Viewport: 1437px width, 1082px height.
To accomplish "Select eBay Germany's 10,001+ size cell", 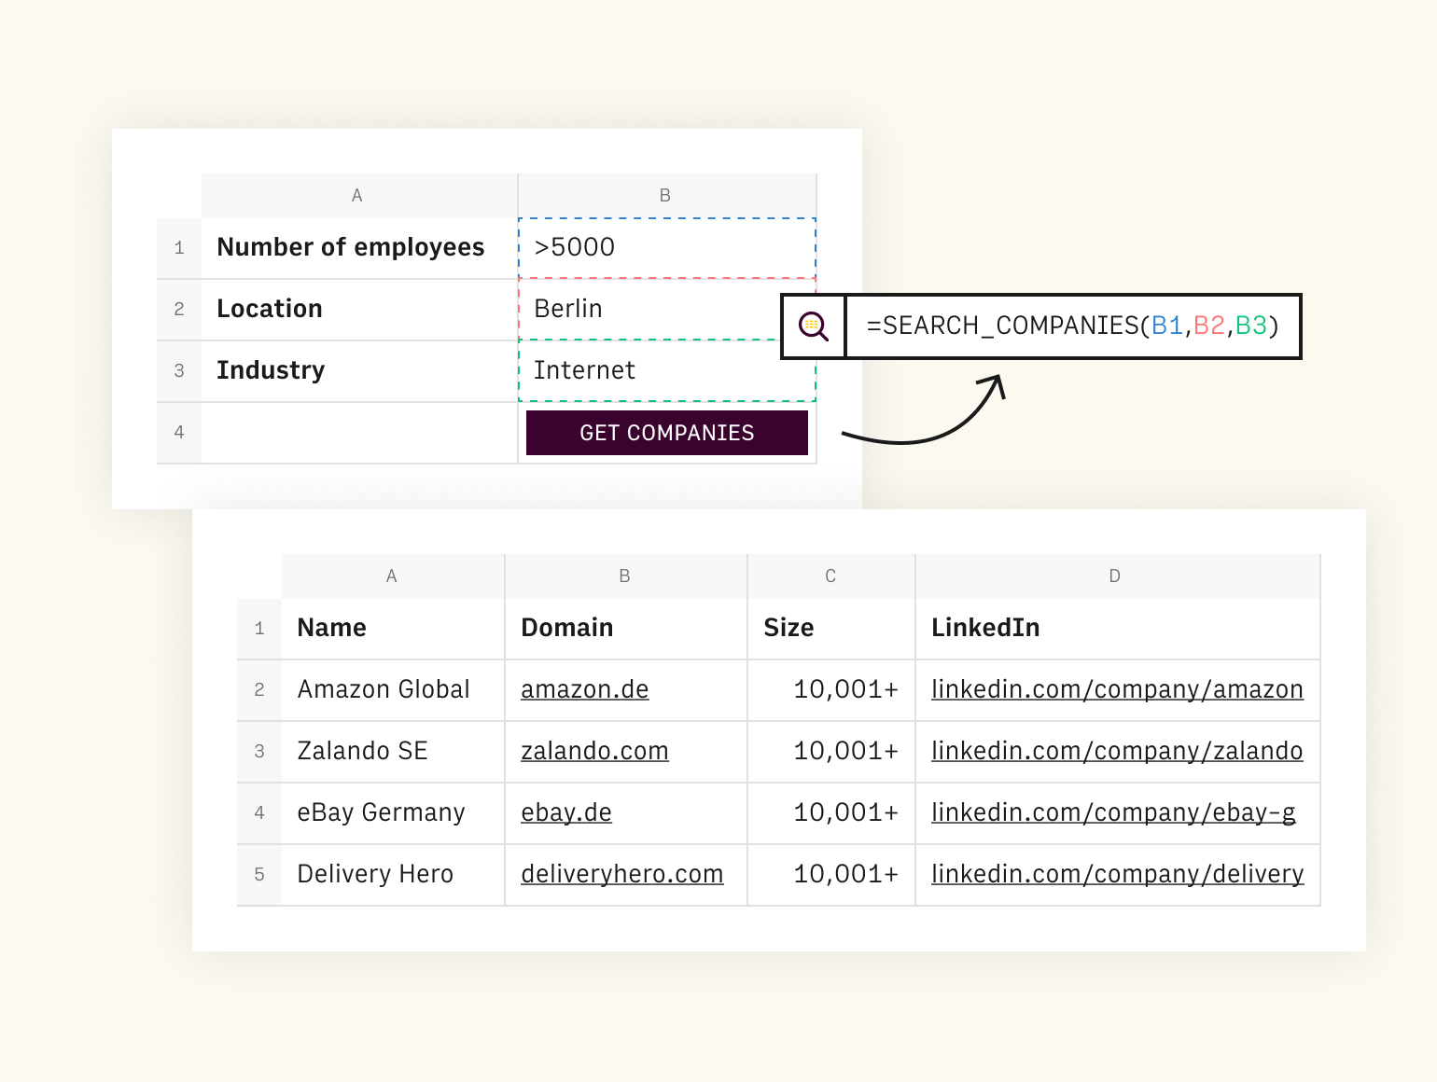I will pos(831,813).
